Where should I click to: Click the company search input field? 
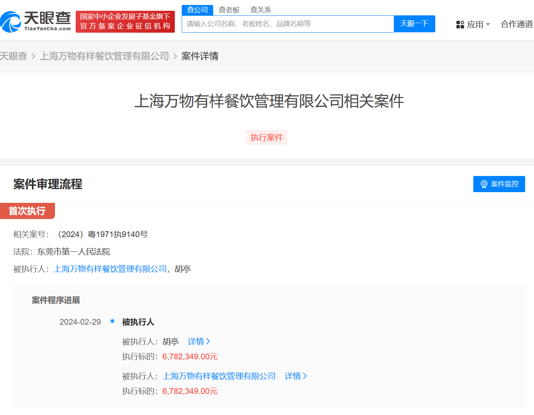288,23
